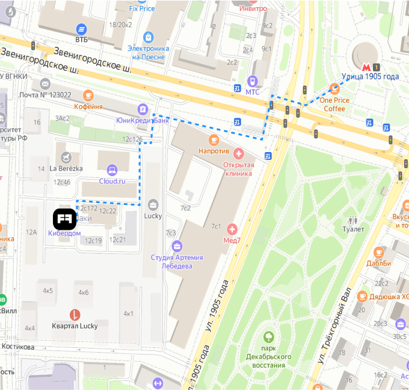
Task: Click the Cloud.ru purple laptop icon
Action: click(112, 170)
